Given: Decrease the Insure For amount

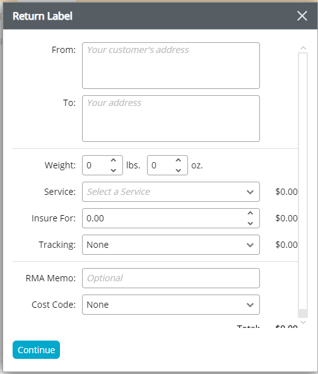Looking at the screenshot, I should (250, 223).
